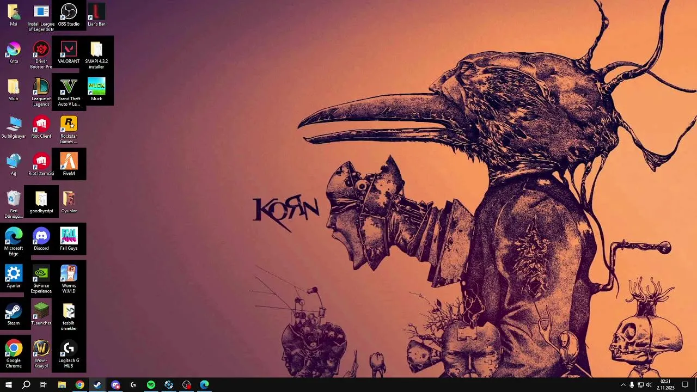Open the volume speaker control
The image size is (697, 392).
click(649, 385)
